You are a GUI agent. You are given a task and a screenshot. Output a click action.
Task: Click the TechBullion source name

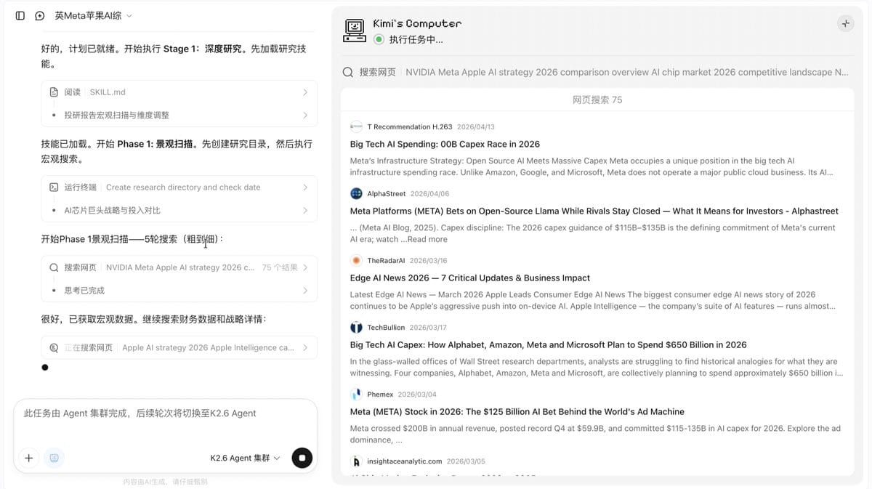(x=385, y=327)
